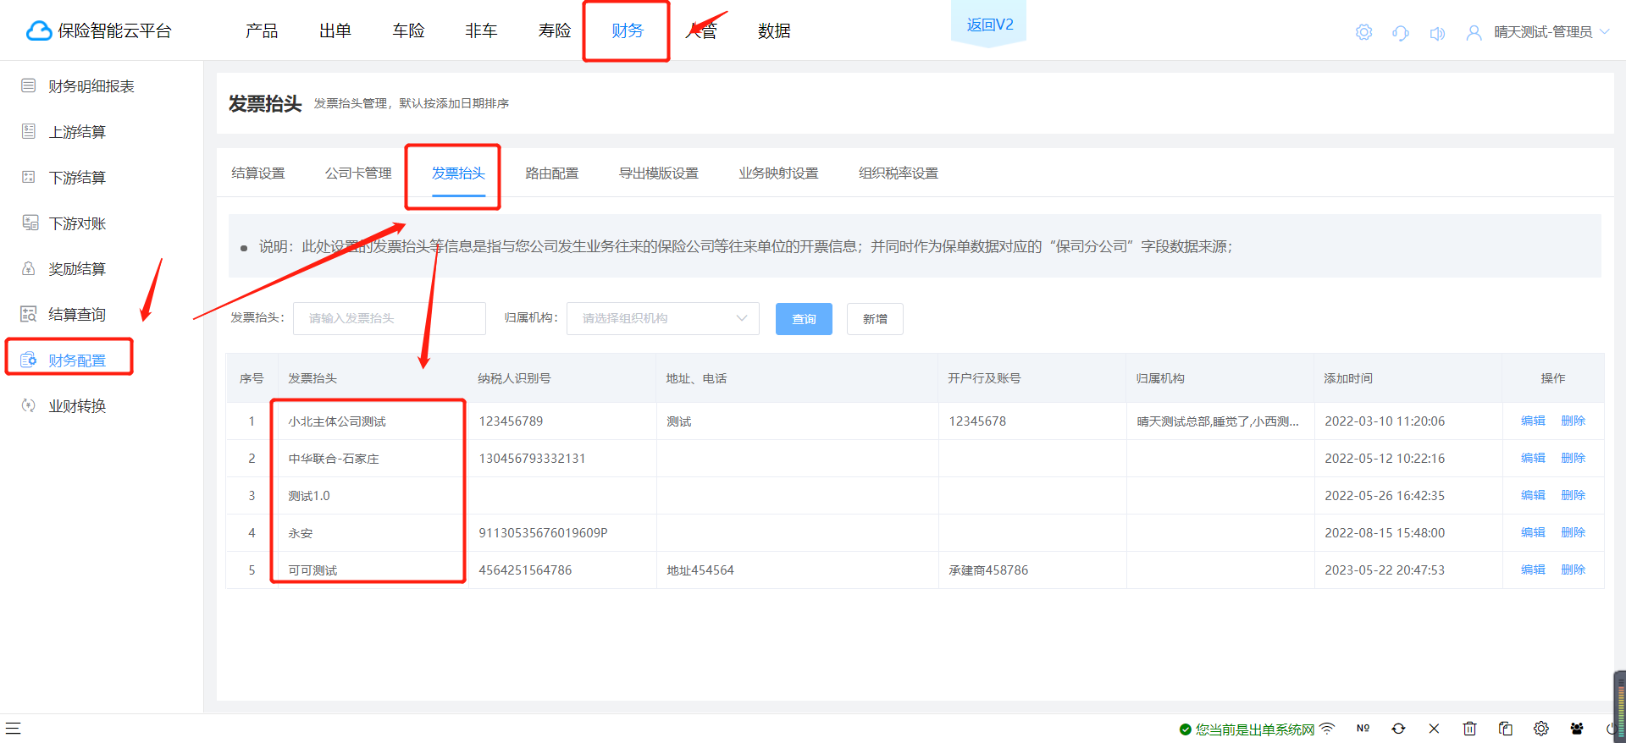Click the 您当前是出单系统网 status text
This screenshot has height=743, width=1626.
tap(1255, 729)
